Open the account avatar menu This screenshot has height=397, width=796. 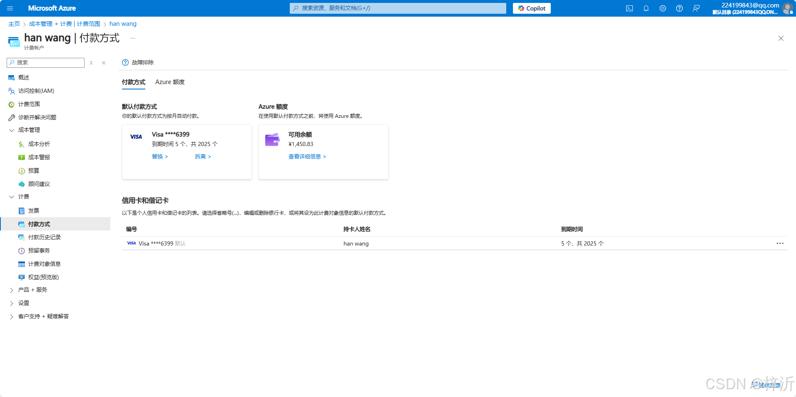[x=787, y=8]
